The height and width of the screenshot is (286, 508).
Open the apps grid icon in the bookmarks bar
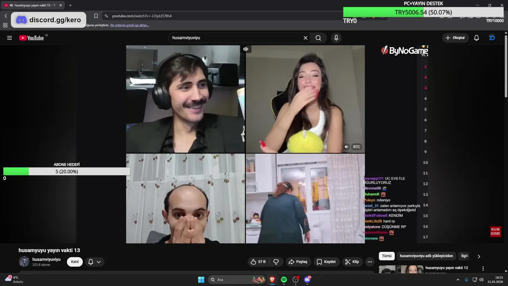click(x=5, y=25)
